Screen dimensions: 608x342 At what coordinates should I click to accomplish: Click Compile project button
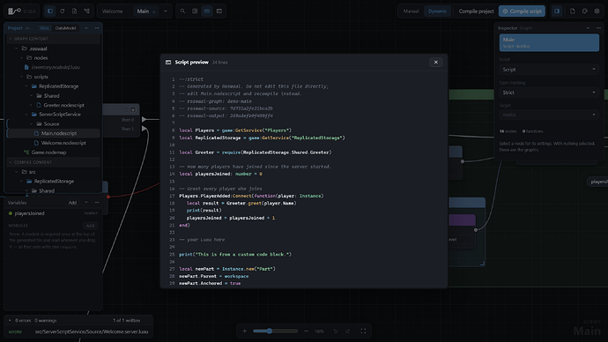[476, 11]
